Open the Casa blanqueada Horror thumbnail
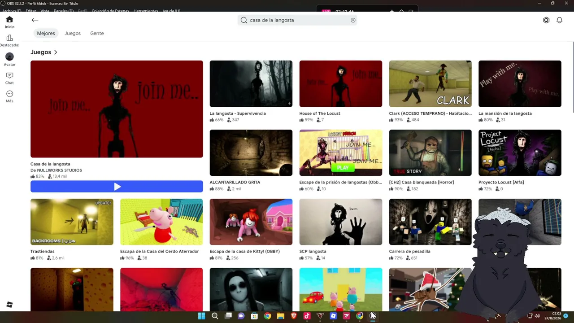The height and width of the screenshot is (323, 574). click(430, 153)
